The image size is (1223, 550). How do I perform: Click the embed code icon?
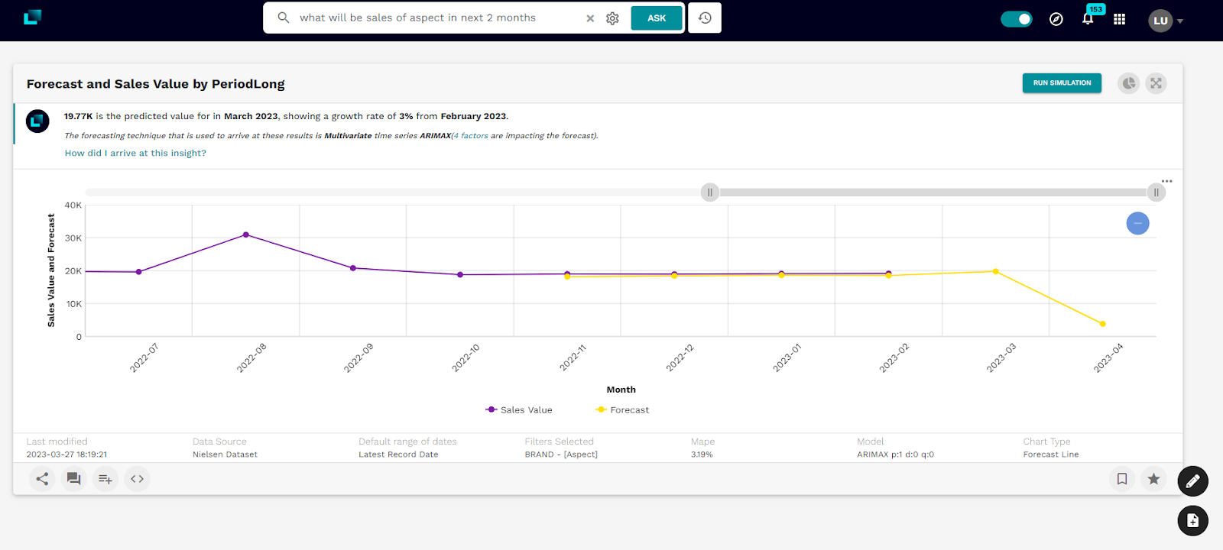tap(137, 479)
